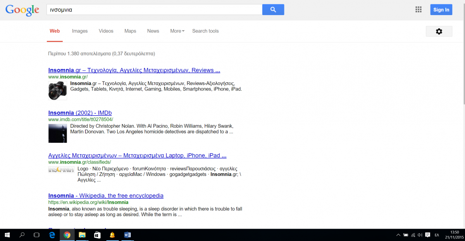Open taskbar search magnifier
This screenshot has width=465, height=241.
[x=22, y=235]
